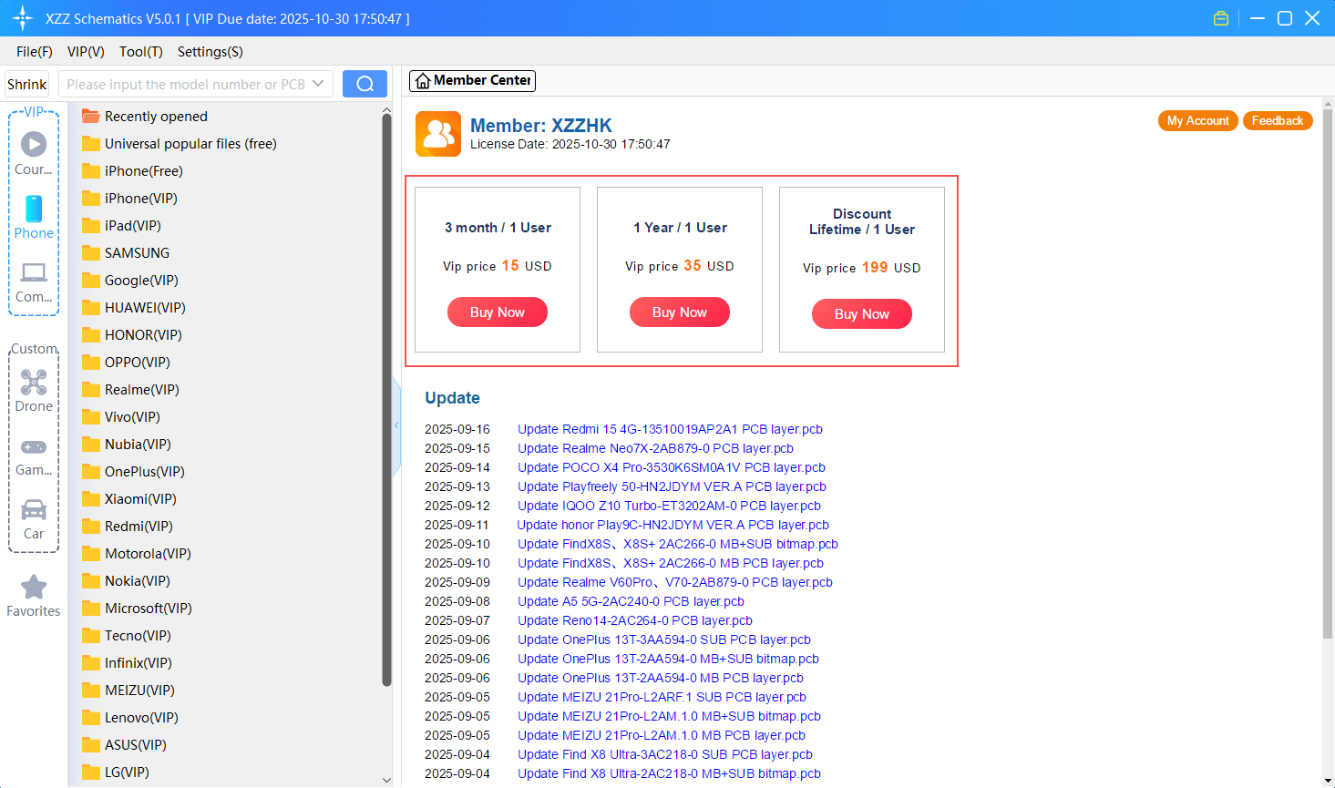This screenshot has width=1335, height=788.
Task: Open the SAMSUNG folder
Action: pos(126,253)
